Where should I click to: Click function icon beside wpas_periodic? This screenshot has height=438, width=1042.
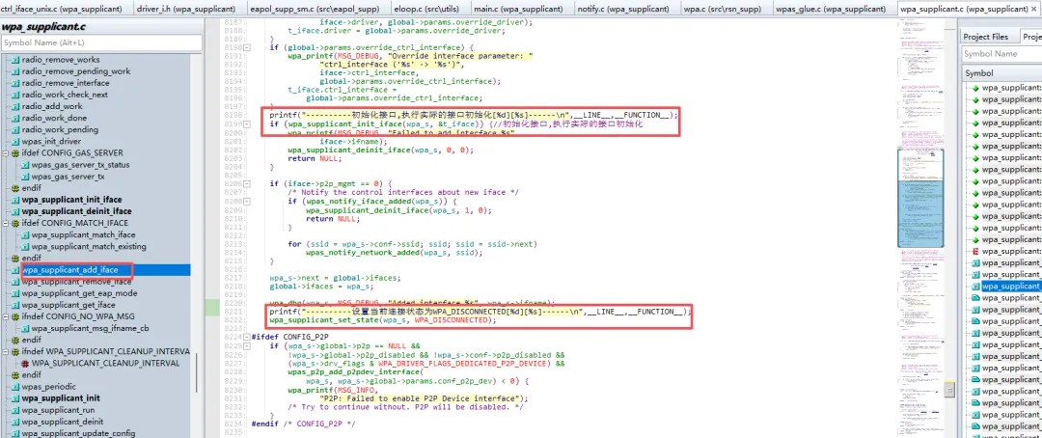16,386
